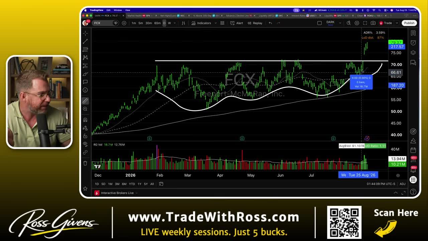Image resolution: width=428 pixels, height=241 pixels.
Task: Select the 1D date range
Action: coord(97,184)
